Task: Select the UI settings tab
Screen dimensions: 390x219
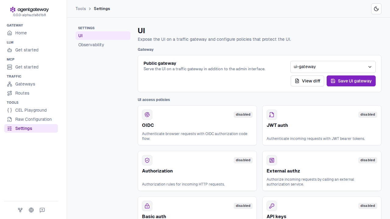Action: coord(103,36)
